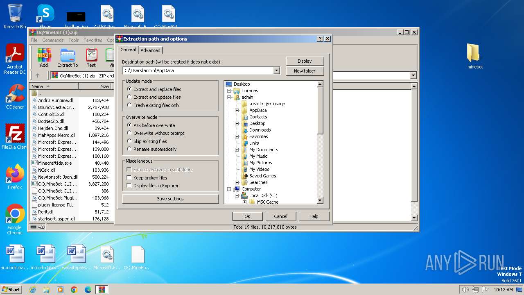The width and height of the screenshot is (524, 295).
Task: Sort by the Name column header
Action: pyautogui.click(x=54, y=86)
